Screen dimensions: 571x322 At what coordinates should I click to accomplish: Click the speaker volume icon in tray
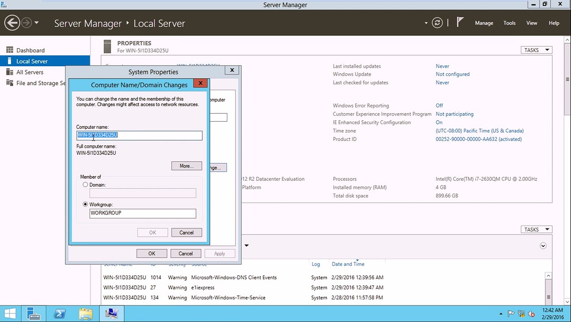point(532,314)
